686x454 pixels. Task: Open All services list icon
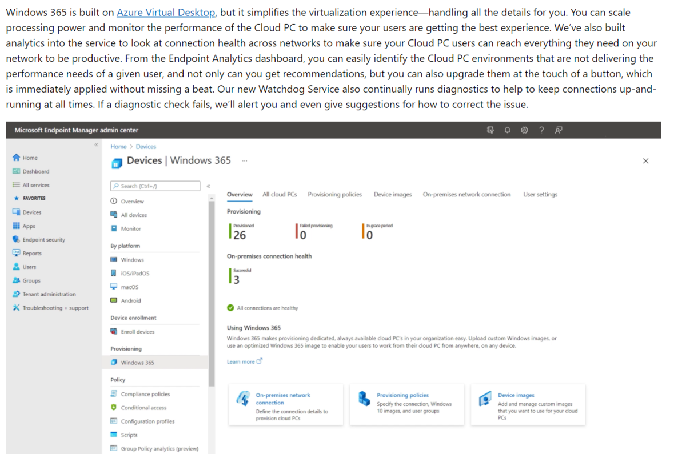[x=17, y=185]
